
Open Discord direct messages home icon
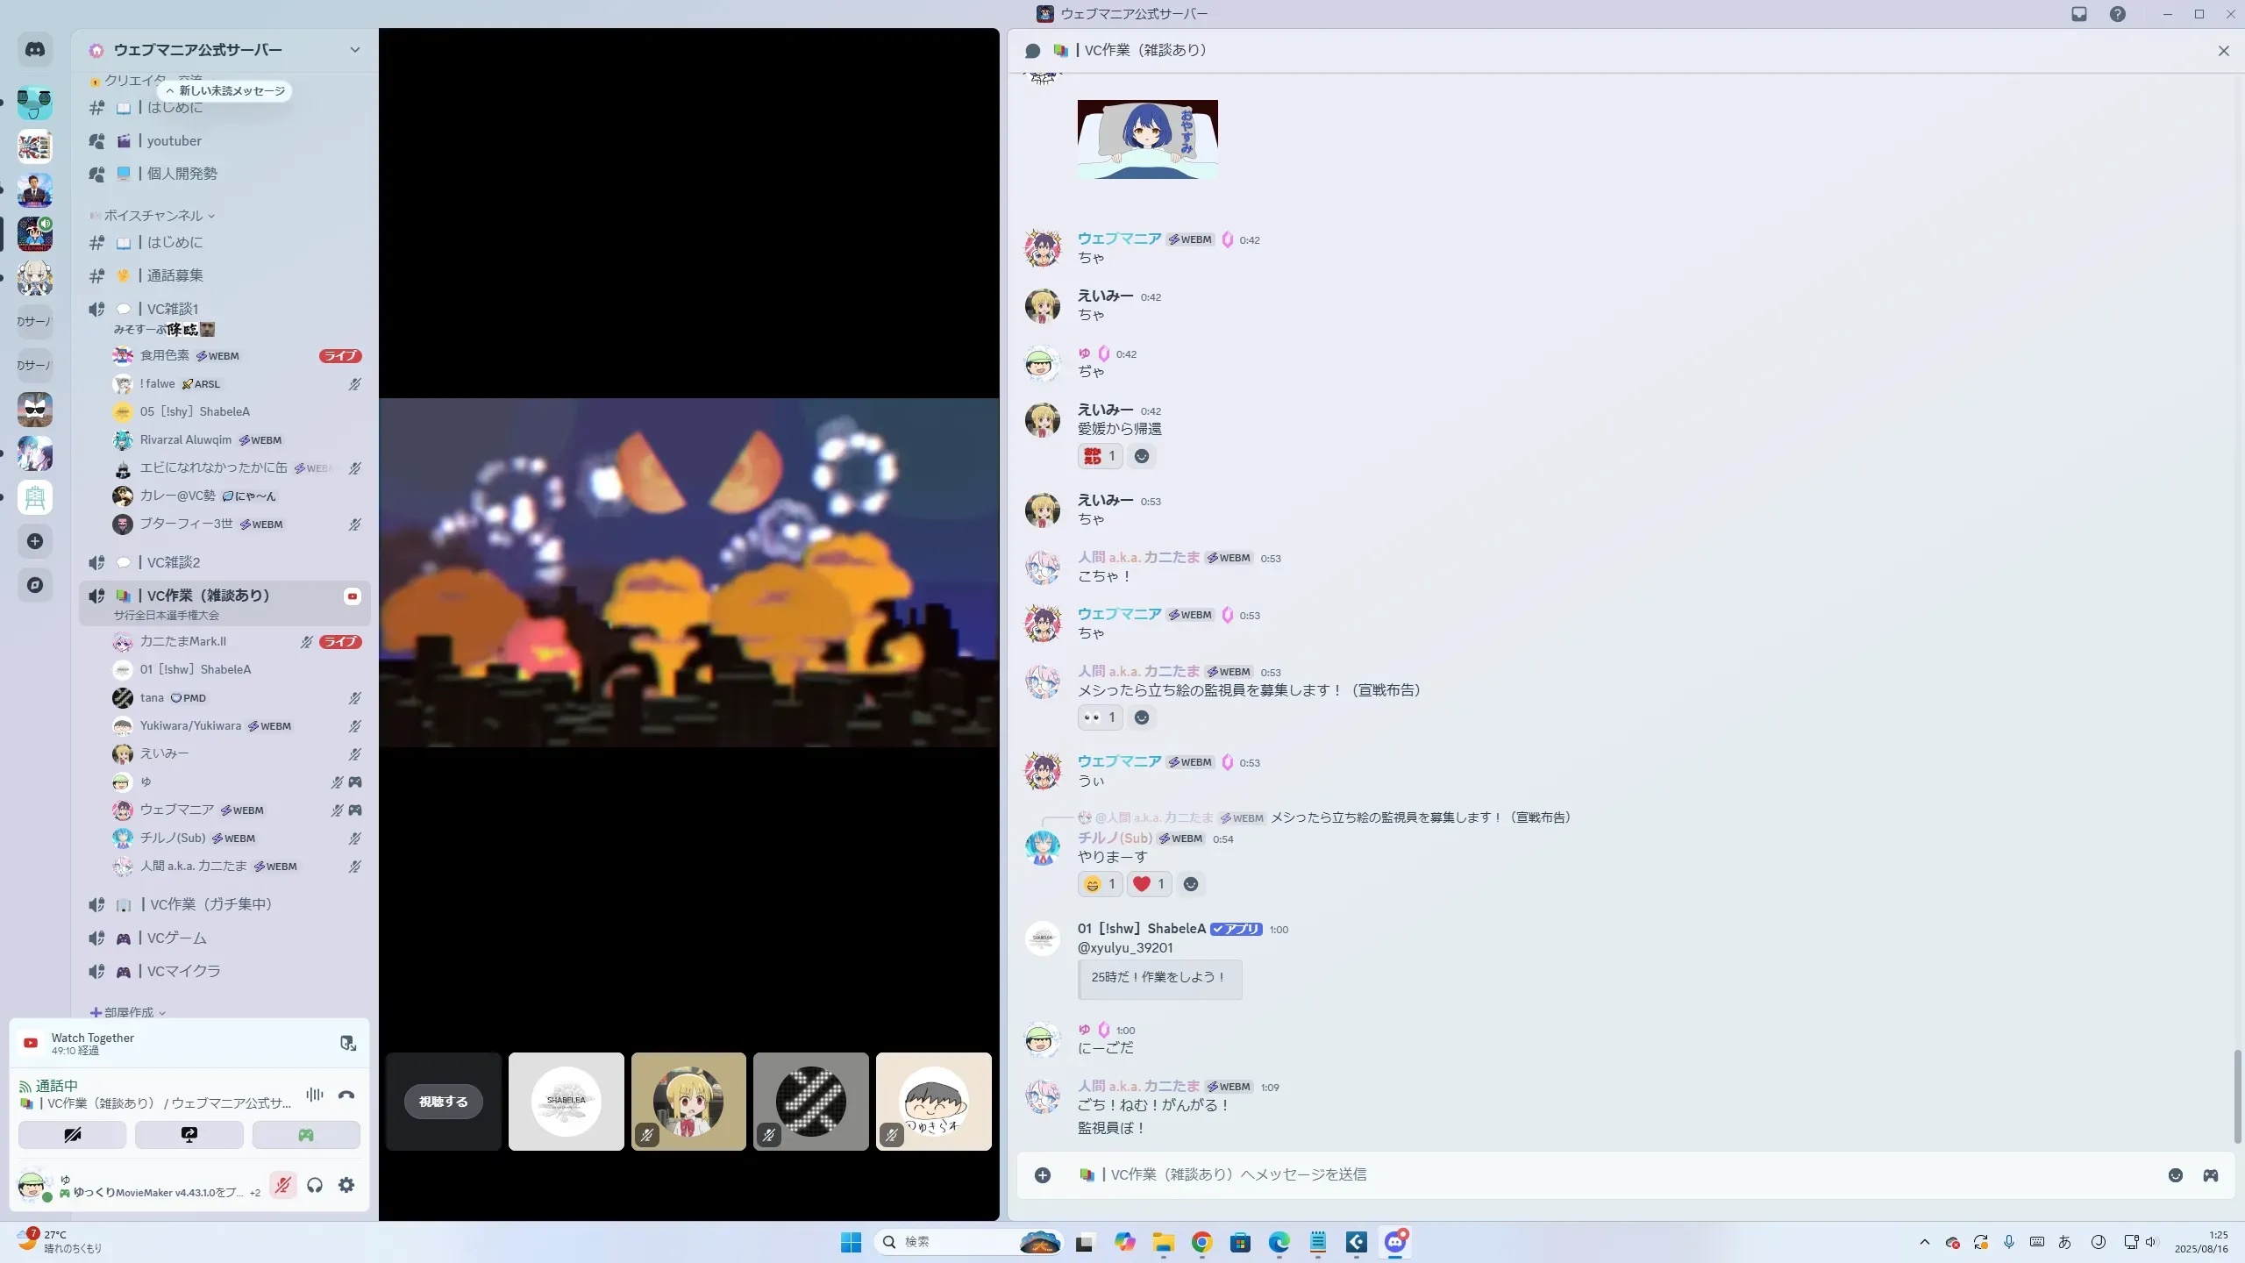35,50
